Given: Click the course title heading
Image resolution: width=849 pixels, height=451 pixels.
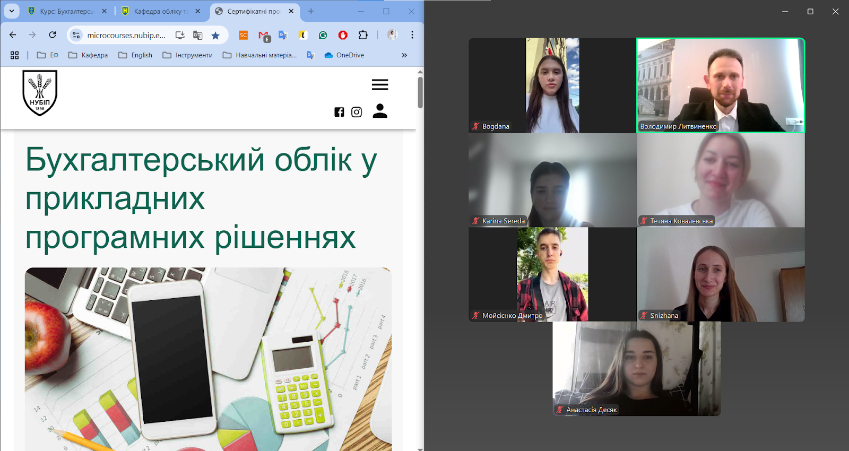Looking at the screenshot, I should pyautogui.click(x=201, y=198).
